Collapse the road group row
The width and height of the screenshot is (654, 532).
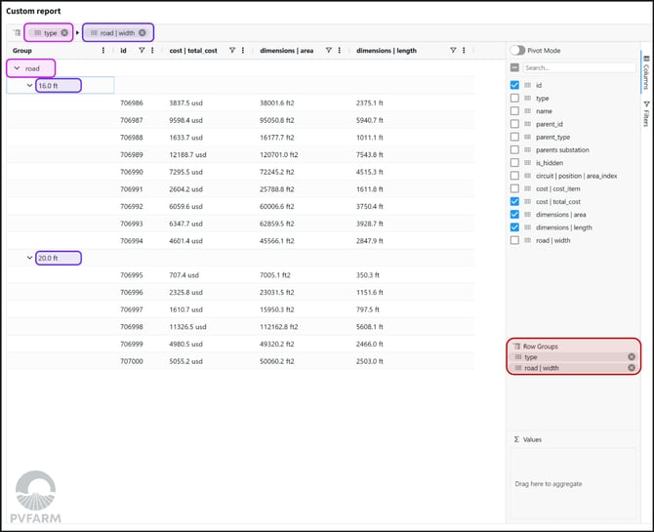[x=17, y=68]
